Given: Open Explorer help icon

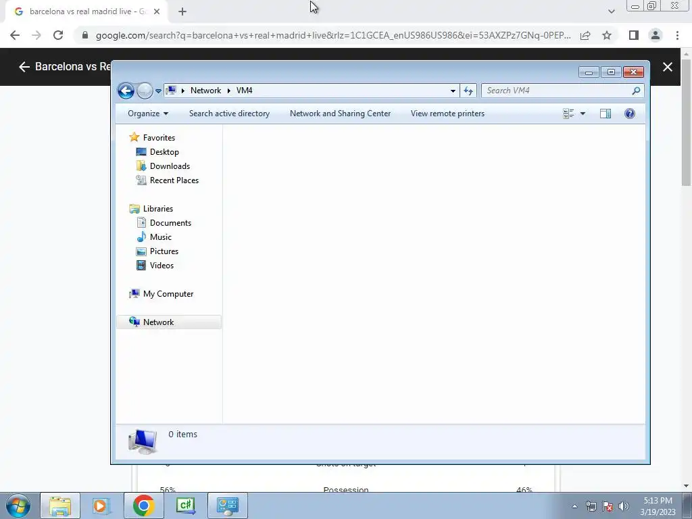Looking at the screenshot, I should pyautogui.click(x=630, y=114).
